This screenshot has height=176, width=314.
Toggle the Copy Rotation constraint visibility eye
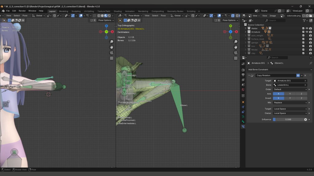tap(298, 75)
